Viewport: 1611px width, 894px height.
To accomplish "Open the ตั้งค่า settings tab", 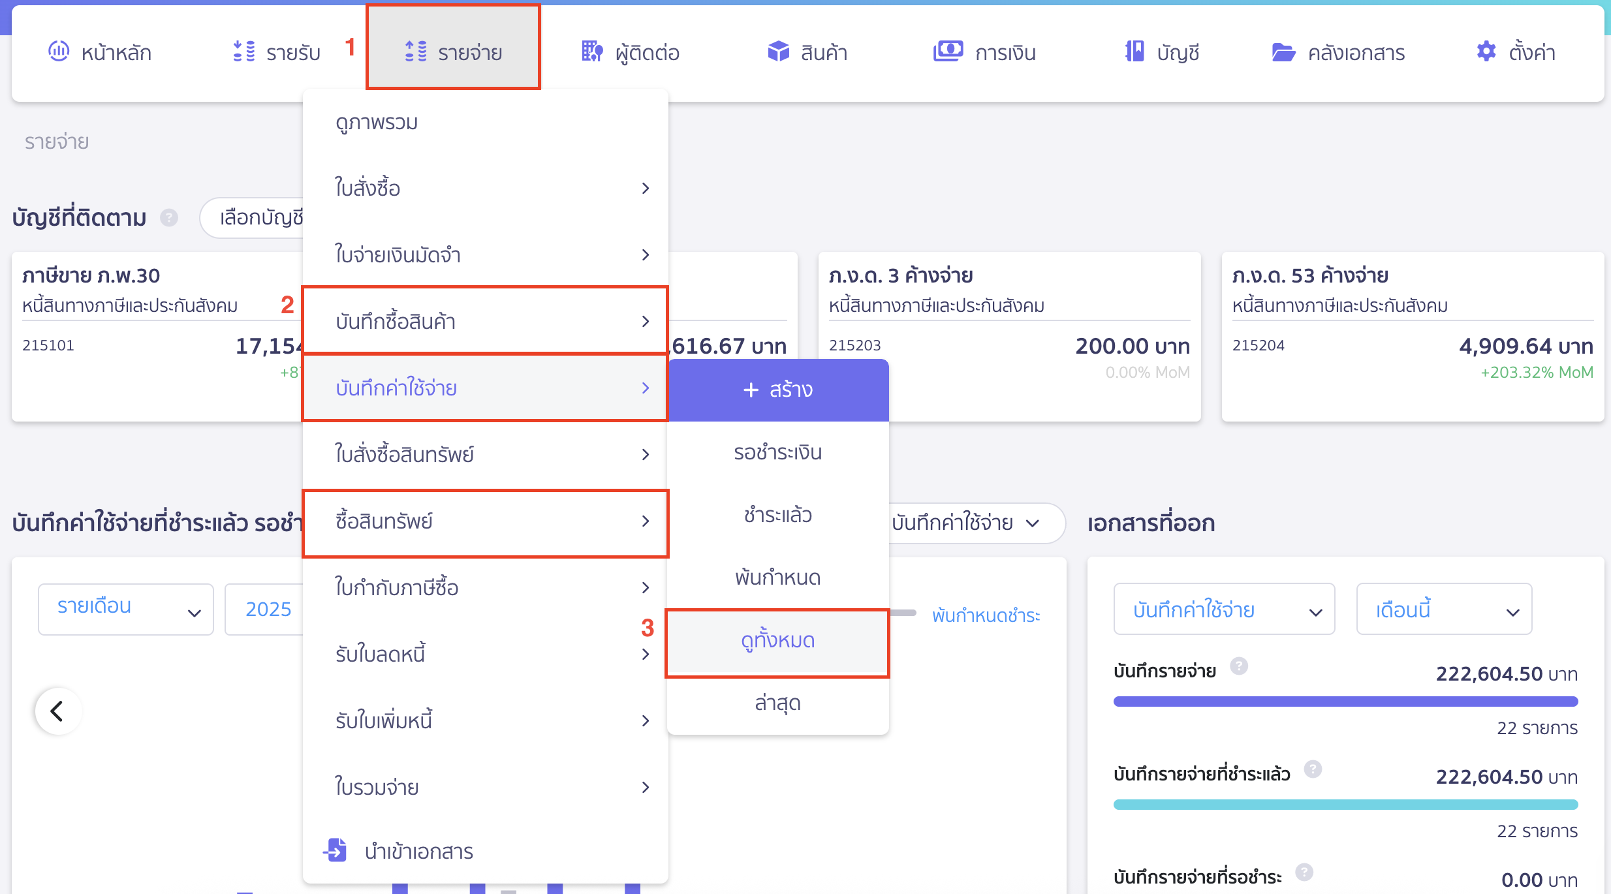I will pos(1516,52).
